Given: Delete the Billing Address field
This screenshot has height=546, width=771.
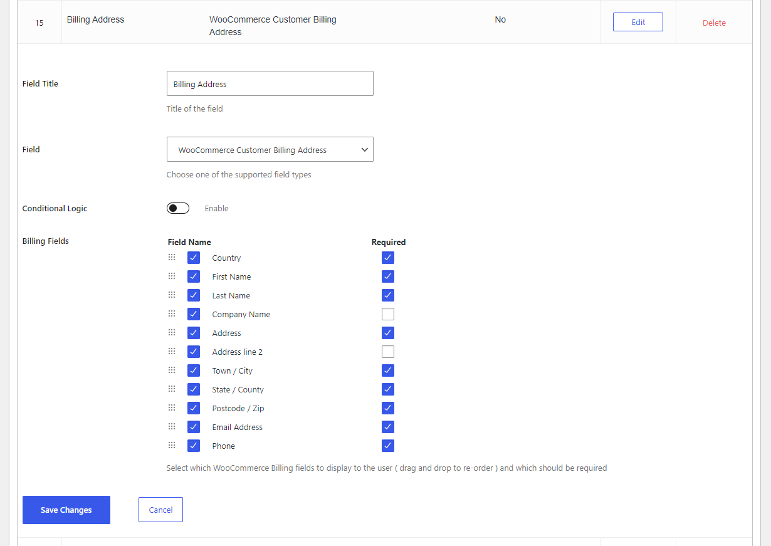Looking at the screenshot, I should 714,23.
